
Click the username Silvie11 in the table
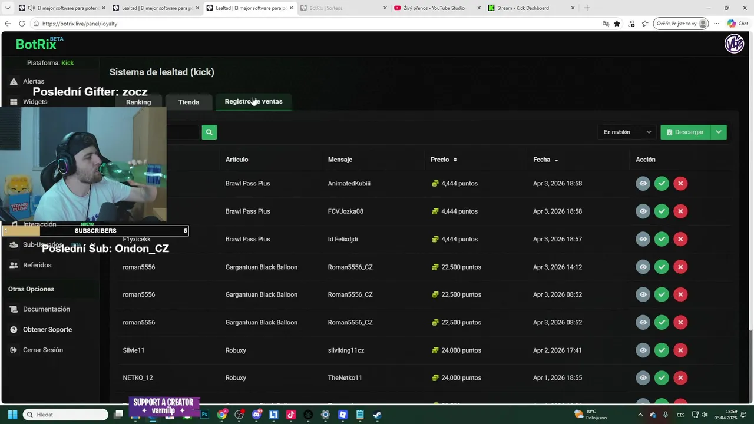coord(133,350)
